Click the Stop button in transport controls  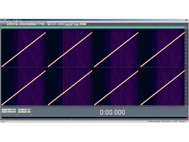coord(3,110)
